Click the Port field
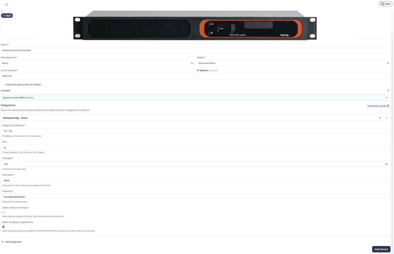 195,148
